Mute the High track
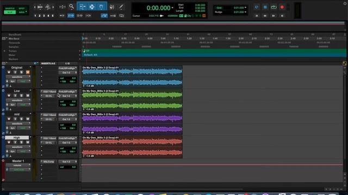 [28, 142]
